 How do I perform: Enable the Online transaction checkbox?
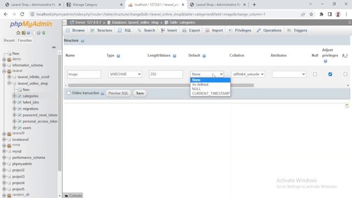click(69, 93)
